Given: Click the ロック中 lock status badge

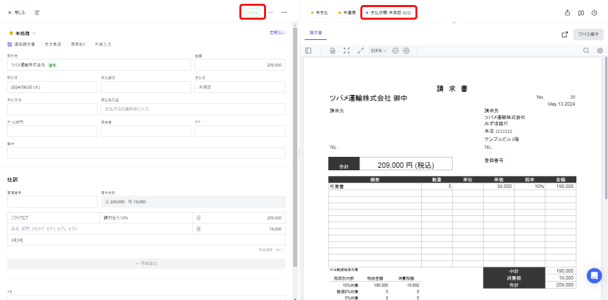Looking at the screenshot, I should coord(253,13).
